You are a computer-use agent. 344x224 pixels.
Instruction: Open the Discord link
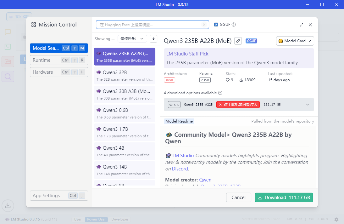point(180,169)
